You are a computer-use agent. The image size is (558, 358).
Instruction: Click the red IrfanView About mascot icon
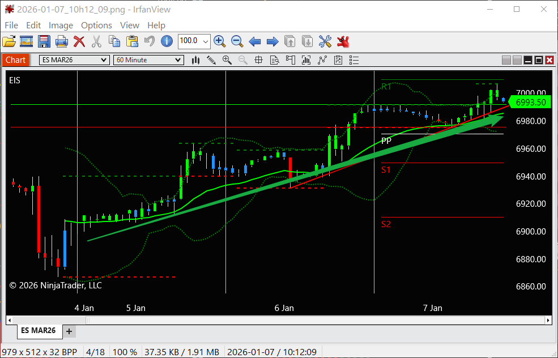(x=343, y=42)
